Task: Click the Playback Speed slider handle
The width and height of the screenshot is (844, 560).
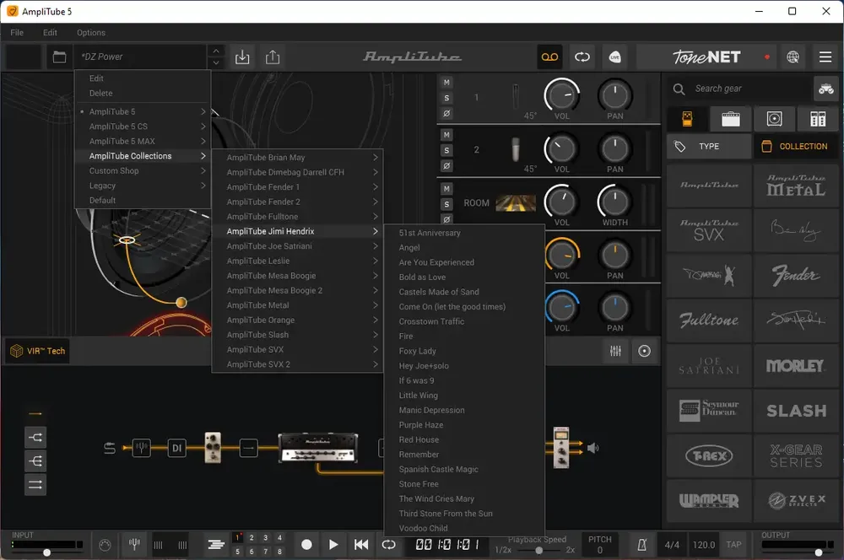Action: click(538, 551)
